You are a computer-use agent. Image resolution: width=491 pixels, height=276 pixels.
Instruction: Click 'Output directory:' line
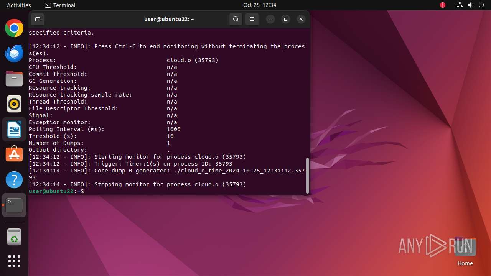(99, 150)
